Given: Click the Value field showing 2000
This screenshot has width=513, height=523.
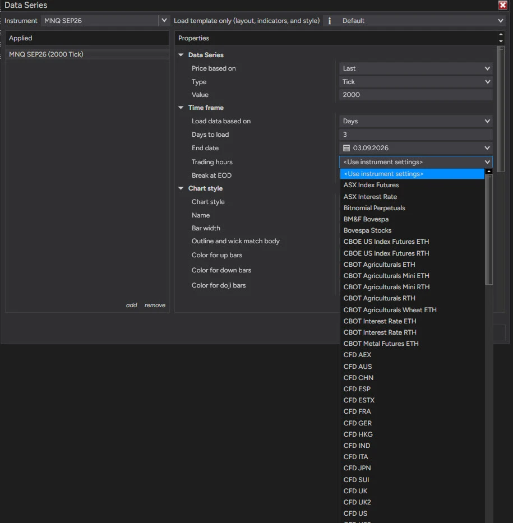Looking at the screenshot, I should [415, 95].
